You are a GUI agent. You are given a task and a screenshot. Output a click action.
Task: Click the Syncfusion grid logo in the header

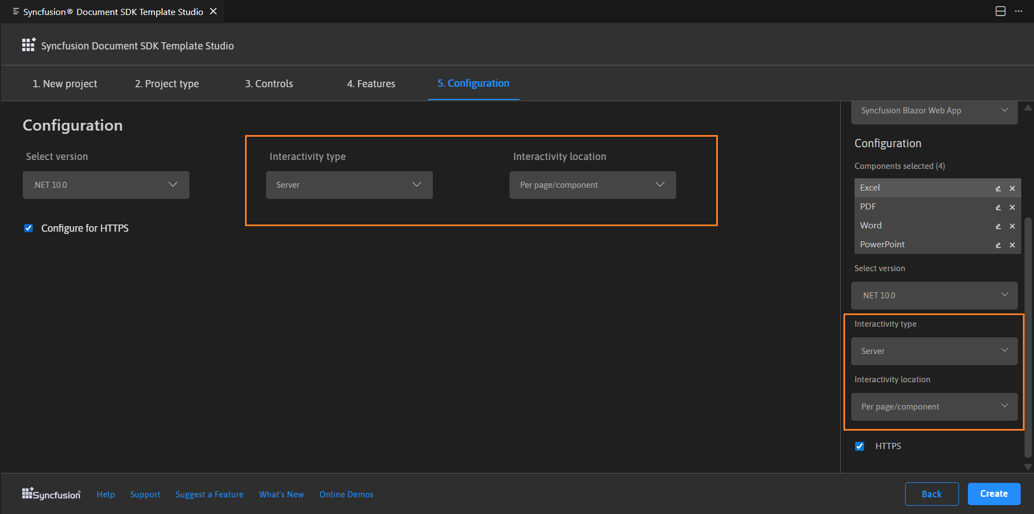[28, 44]
